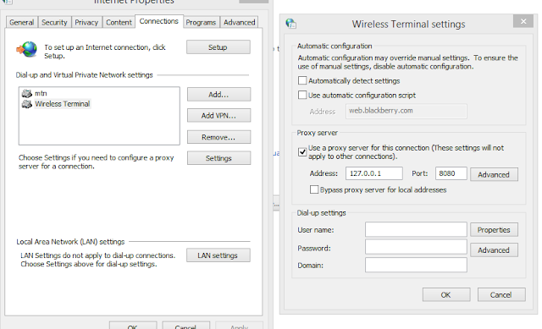Select the Wireless Terminal modem icon

pyautogui.click(x=26, y=104)
